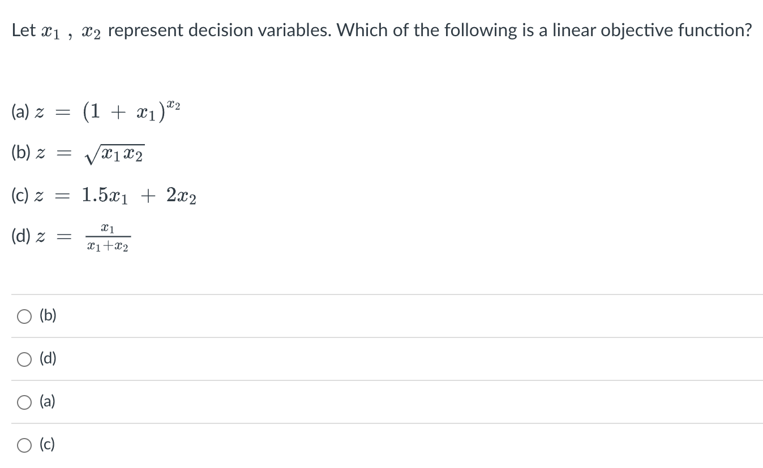This screenshot has width=763, height=468.
Task: Click the (a) answer label text
Action: (x=47, y=402)
